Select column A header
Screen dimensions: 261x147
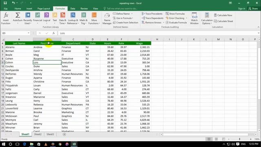click(19, 39)
